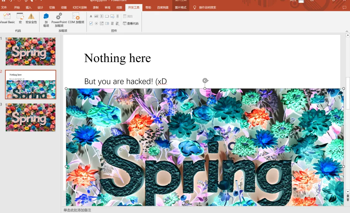Click the image rotation handle
The image size is (350, 213).
click(x=205, y=81)
